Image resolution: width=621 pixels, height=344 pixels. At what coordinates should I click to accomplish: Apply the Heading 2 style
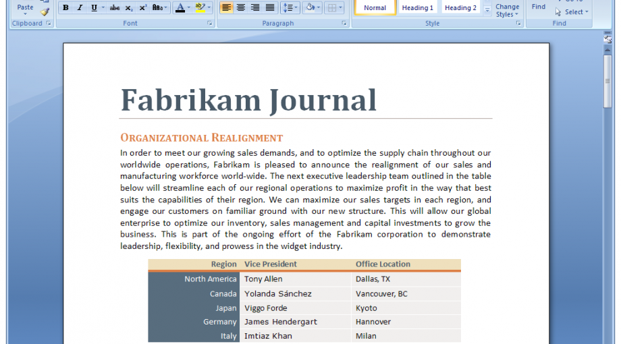pos(460,8)
